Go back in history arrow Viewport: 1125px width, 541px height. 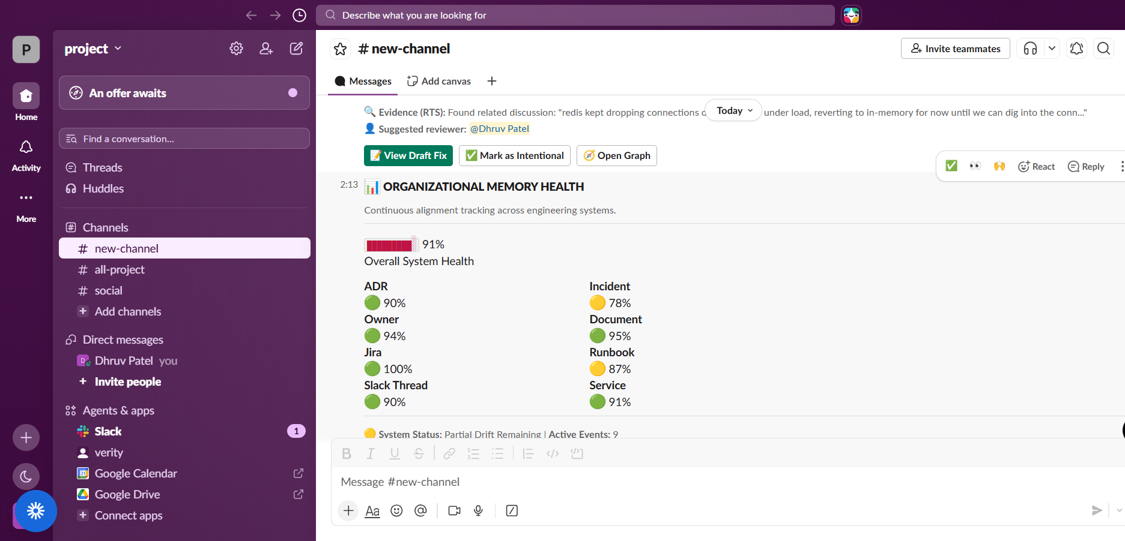tap(251, 15)
